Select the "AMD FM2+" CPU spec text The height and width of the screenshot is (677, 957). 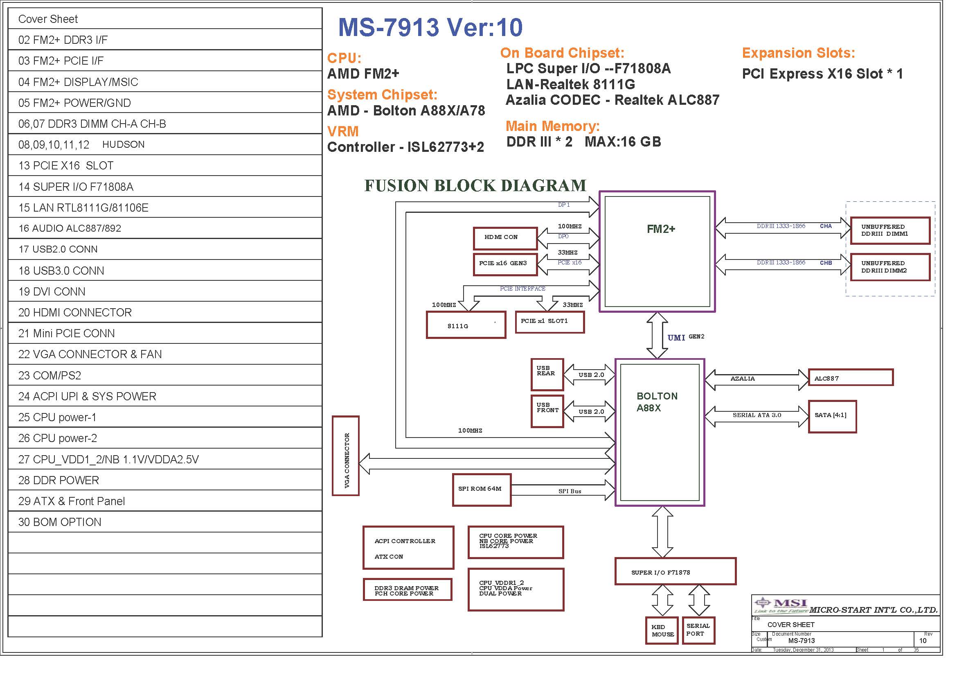[x=363, y=74]
